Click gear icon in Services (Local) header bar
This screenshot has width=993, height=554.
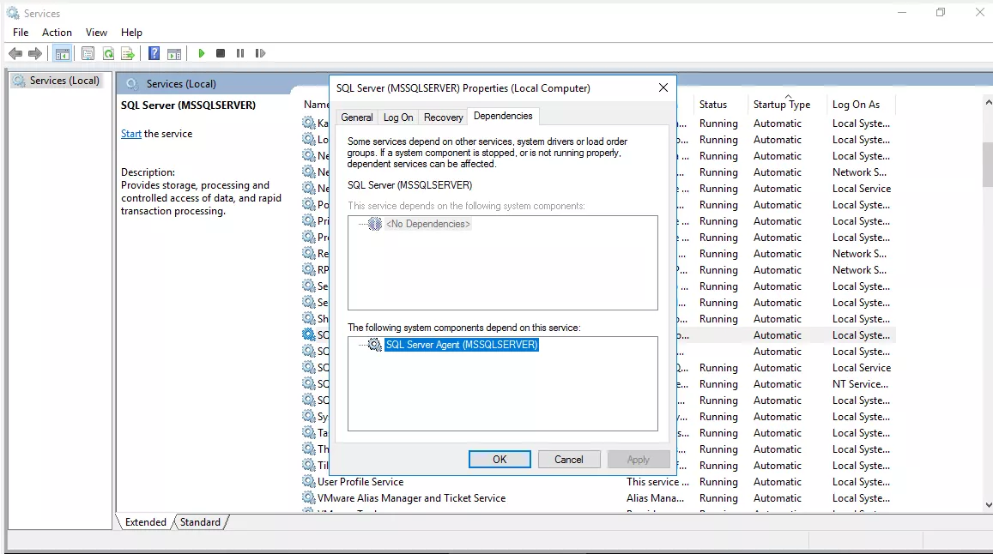(x=131, y=83)
